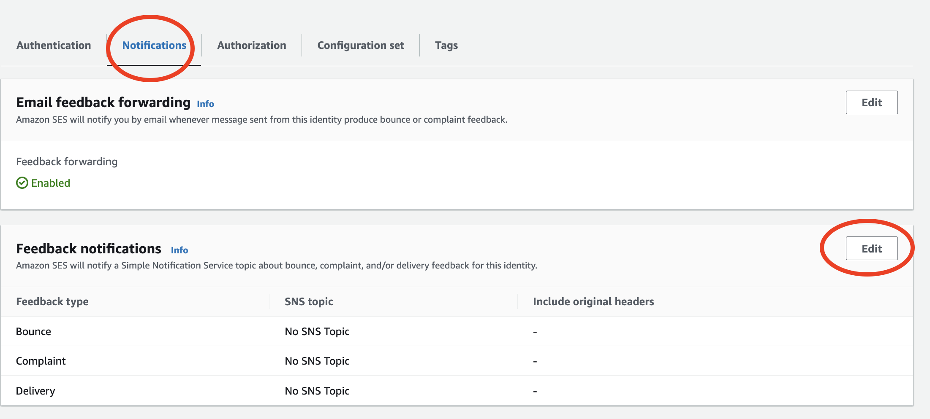Select the Complaint feedback row
The image size is (930, 419).
click(x=41, y=361)
